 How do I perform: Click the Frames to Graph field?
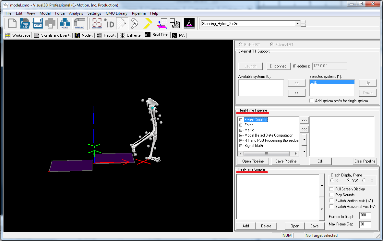[365, 215]
